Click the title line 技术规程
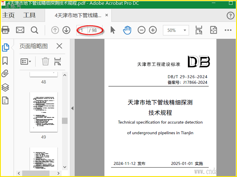 [x=160, y=113]
